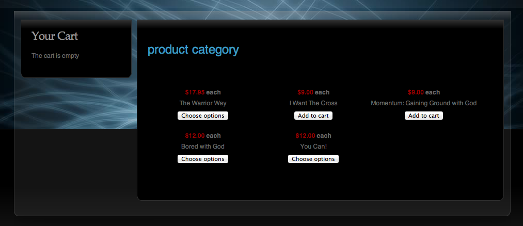The image size is (523, 226).
Task: Open Momentum: Gaining Ground with God title
Action: 423,103
